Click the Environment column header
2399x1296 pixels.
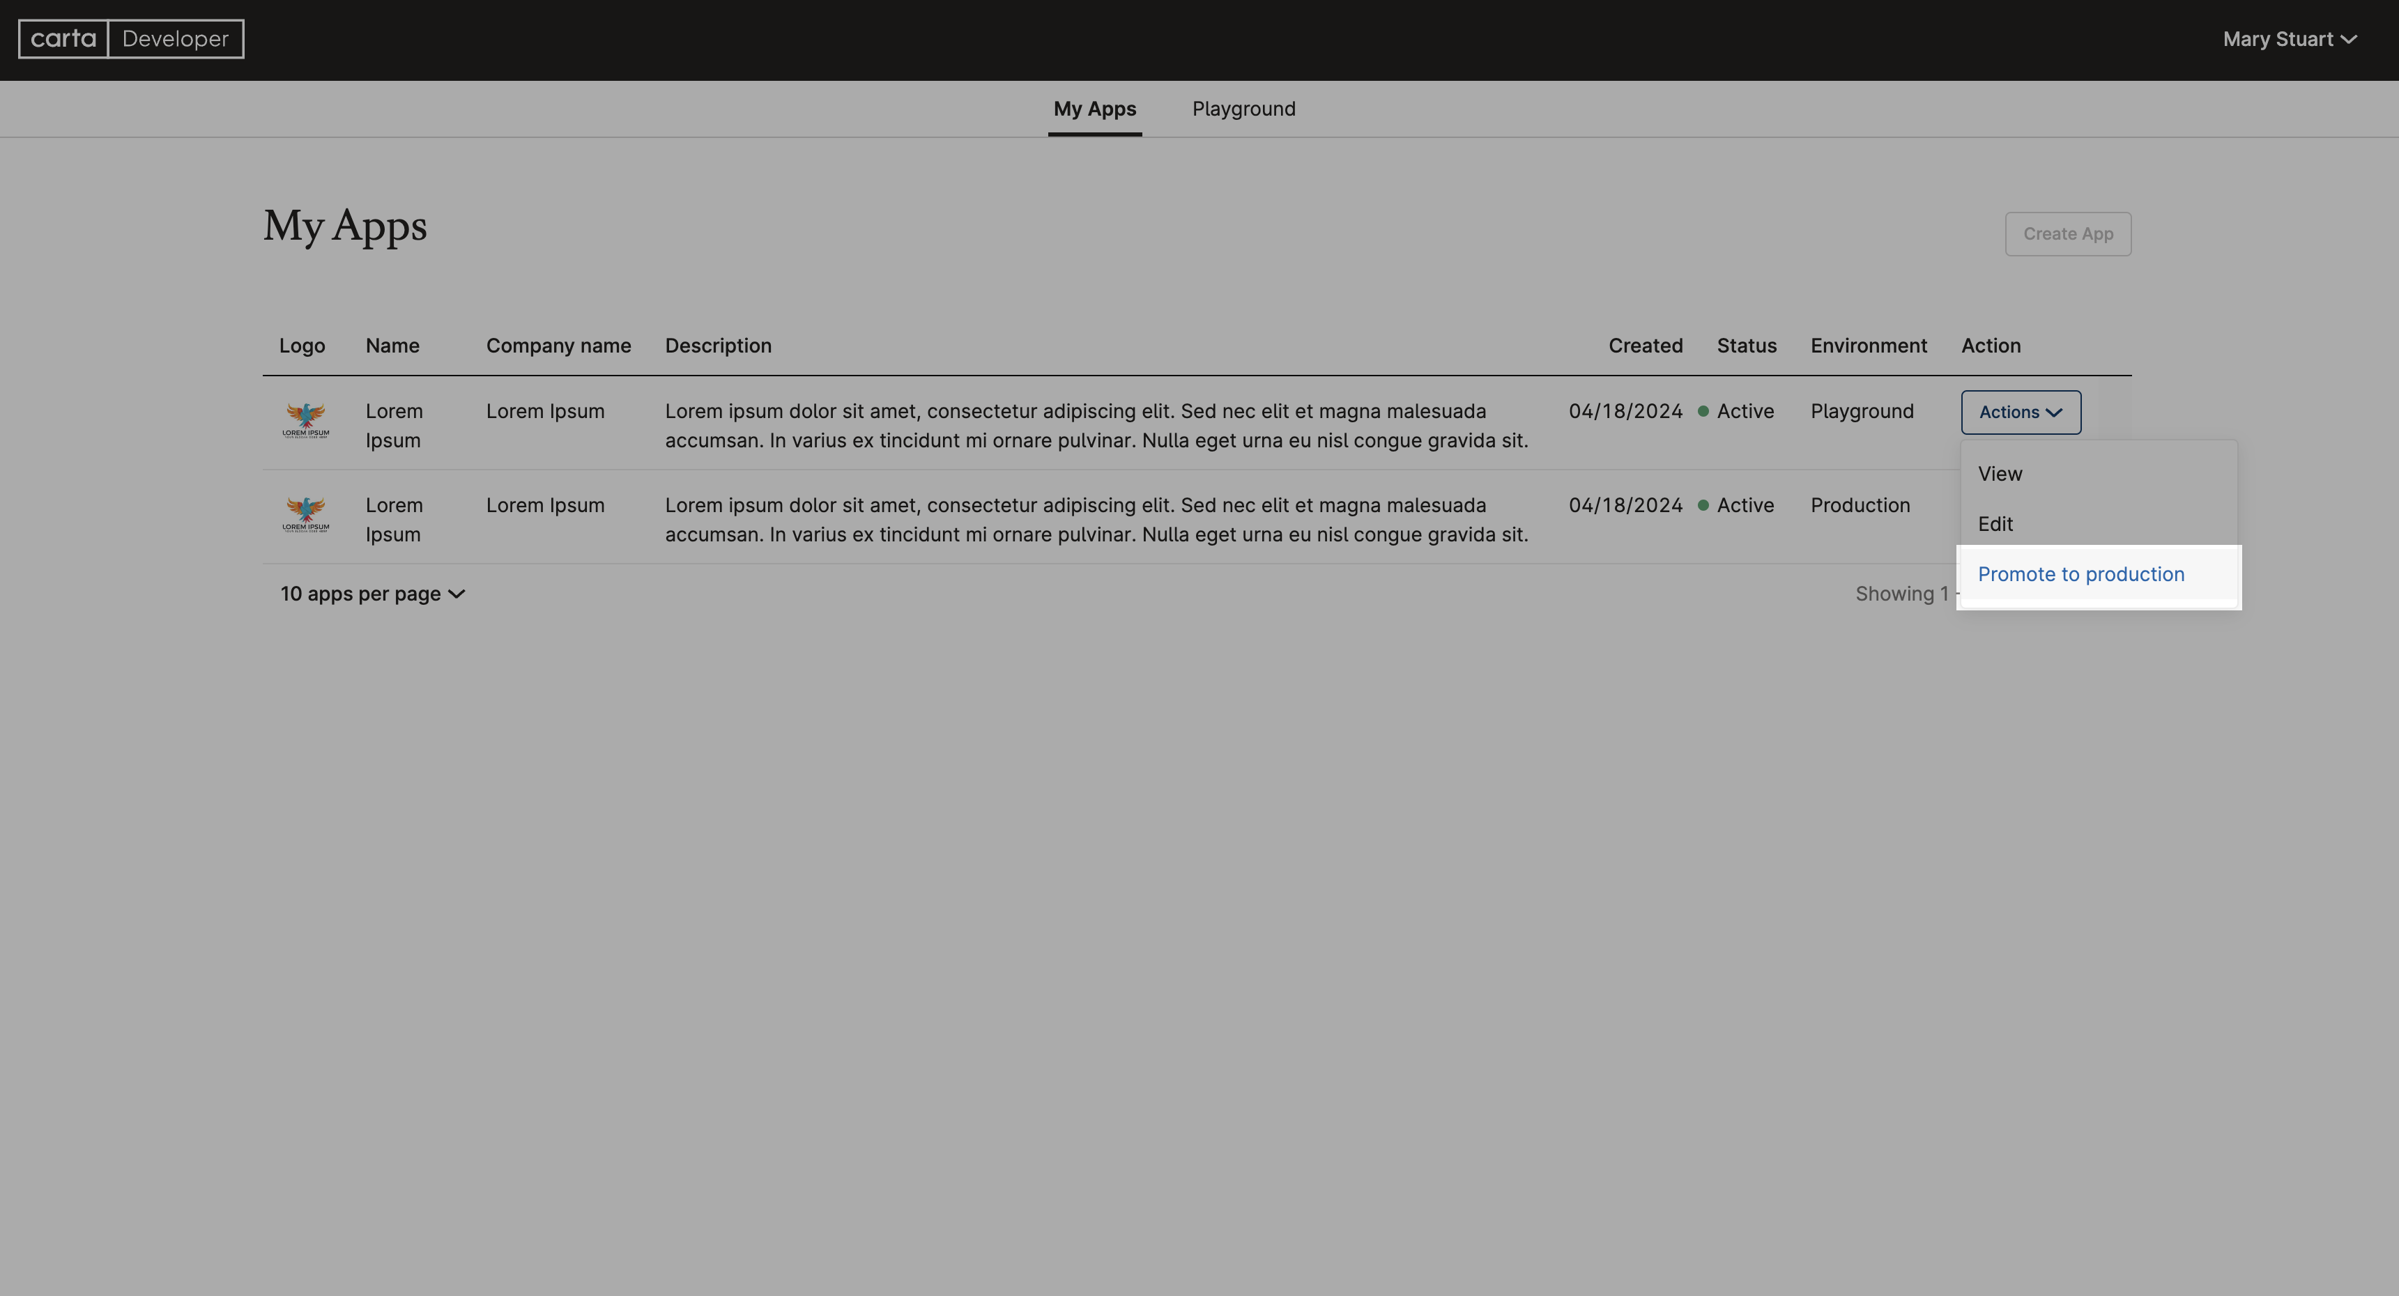click(x=1868, y=346)
